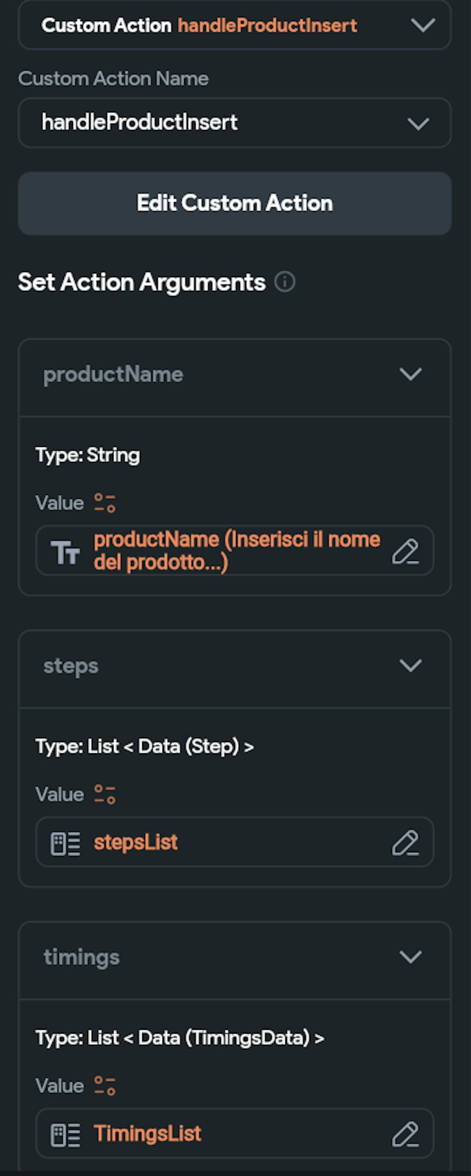Viewport: 471px width, 1176px height.
Task: Click the text type icon in productName value
Action: coord(65,552)
